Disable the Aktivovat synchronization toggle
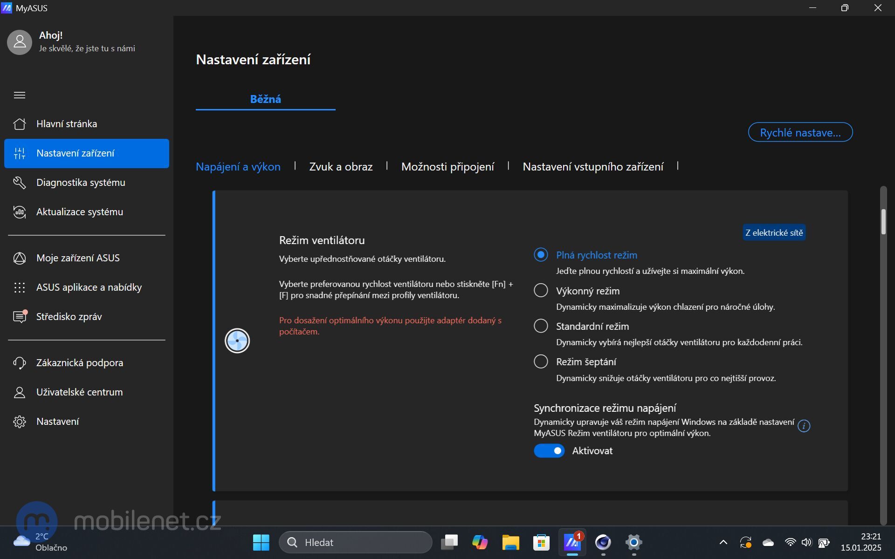 [x=549, y=450]
